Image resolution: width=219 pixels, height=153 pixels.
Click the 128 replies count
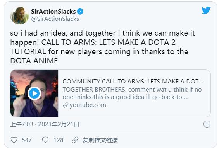[59, 140]
